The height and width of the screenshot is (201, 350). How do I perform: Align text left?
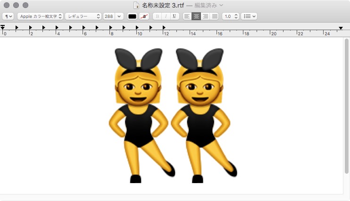187,16
